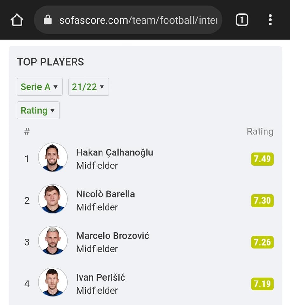Click Nicolò Barella's profile photo
This screenshot has height=305, width=290.
[x=53, y=199]
